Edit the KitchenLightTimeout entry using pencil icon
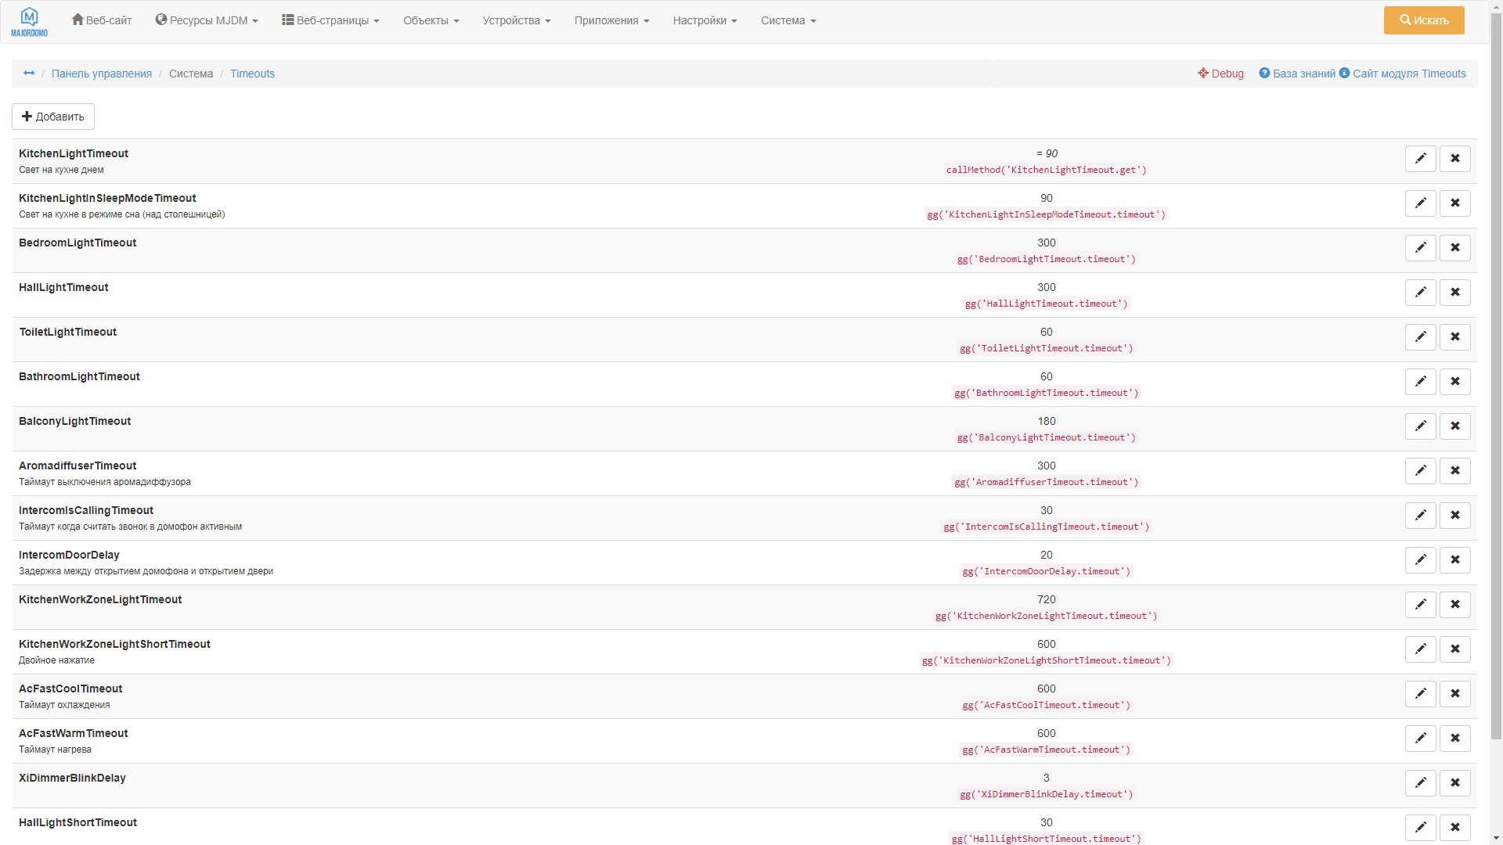 (x=1421, y=158)
